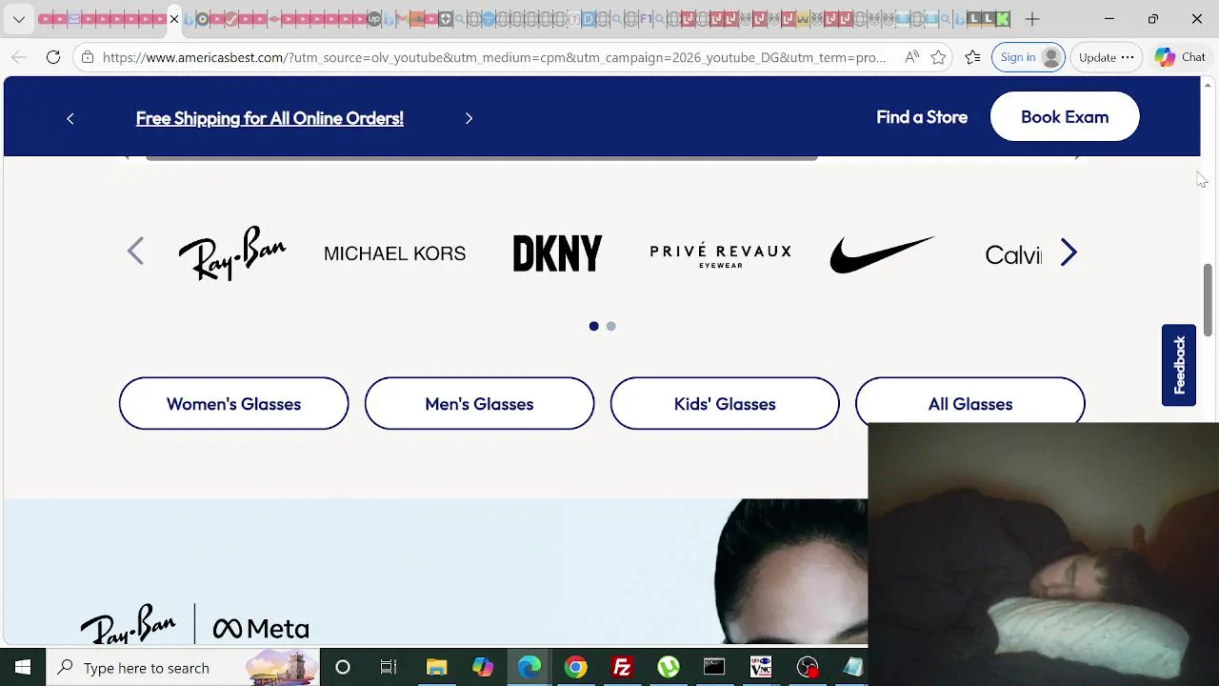Select the Michael Kors brand logo
Viewport: 1219px width, 686px height.
coord(394,253)
